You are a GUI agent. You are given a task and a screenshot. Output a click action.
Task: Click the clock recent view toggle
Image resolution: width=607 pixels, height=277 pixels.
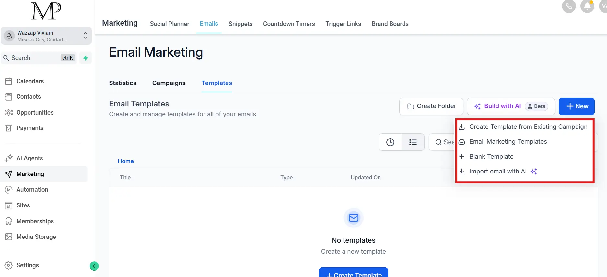click(x=390, y=142)
